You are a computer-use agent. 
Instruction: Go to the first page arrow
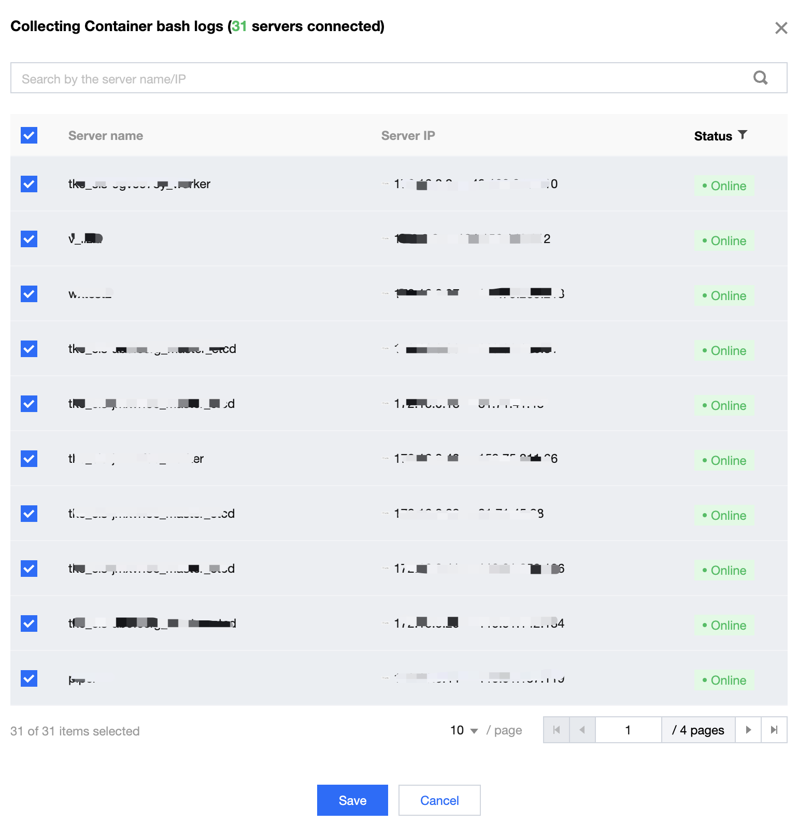(557, 730)
